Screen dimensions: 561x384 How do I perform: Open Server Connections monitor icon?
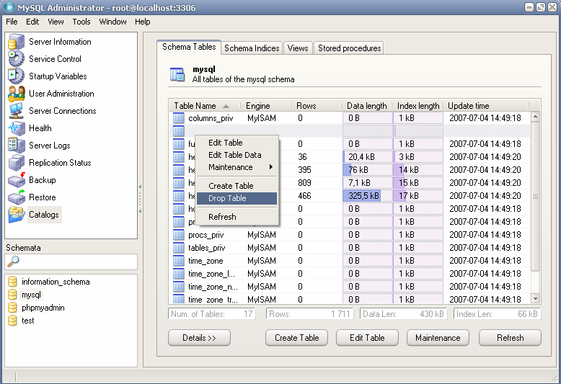(16, 110)
